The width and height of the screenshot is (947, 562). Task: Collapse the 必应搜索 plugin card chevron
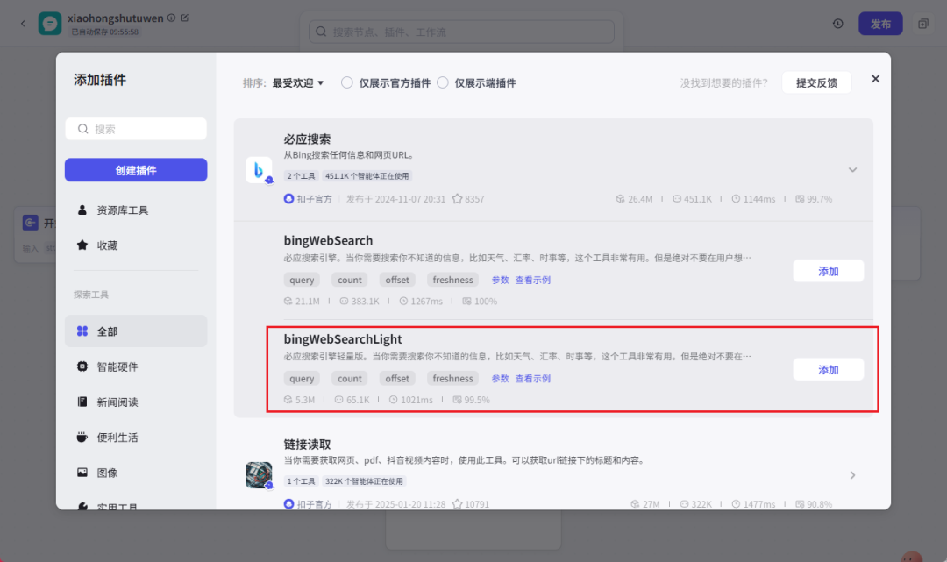tap(852, 169)
